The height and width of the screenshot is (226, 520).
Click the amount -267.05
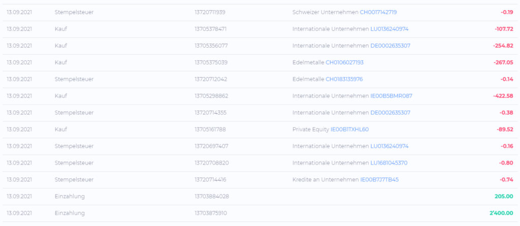pos(503,62)
